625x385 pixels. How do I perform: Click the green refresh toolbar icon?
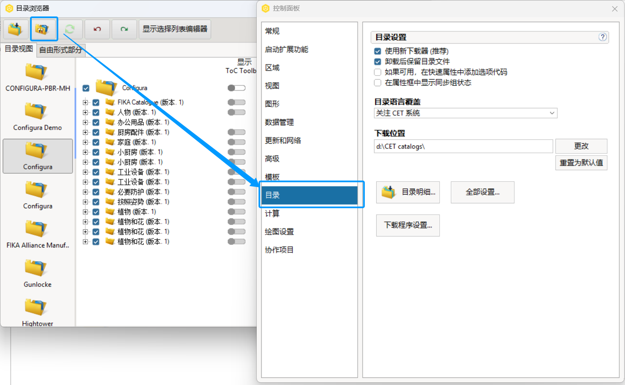70,29
